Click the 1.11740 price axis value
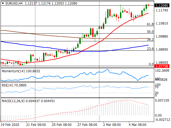Screen dimensions: 171x128 (162, 10)
